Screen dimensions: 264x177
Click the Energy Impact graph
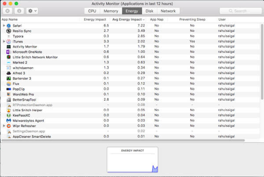click(132, 160)
